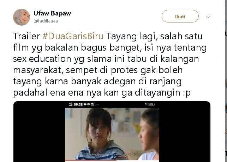Expand the tweet options chevron
227x162 pixels.
pos(208,17)
